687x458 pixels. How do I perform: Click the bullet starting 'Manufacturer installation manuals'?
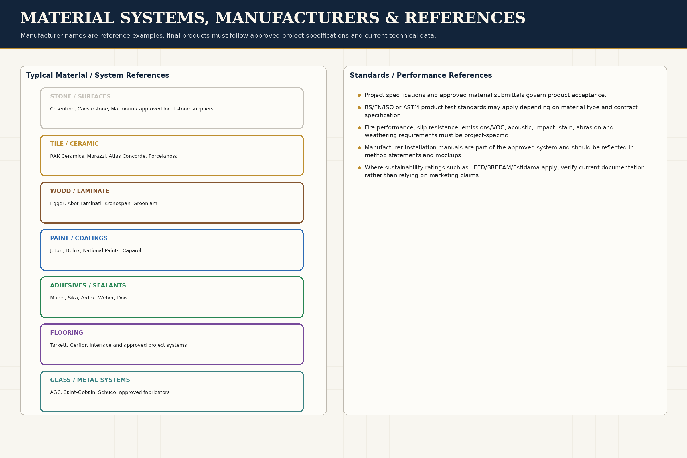[499, 151]
